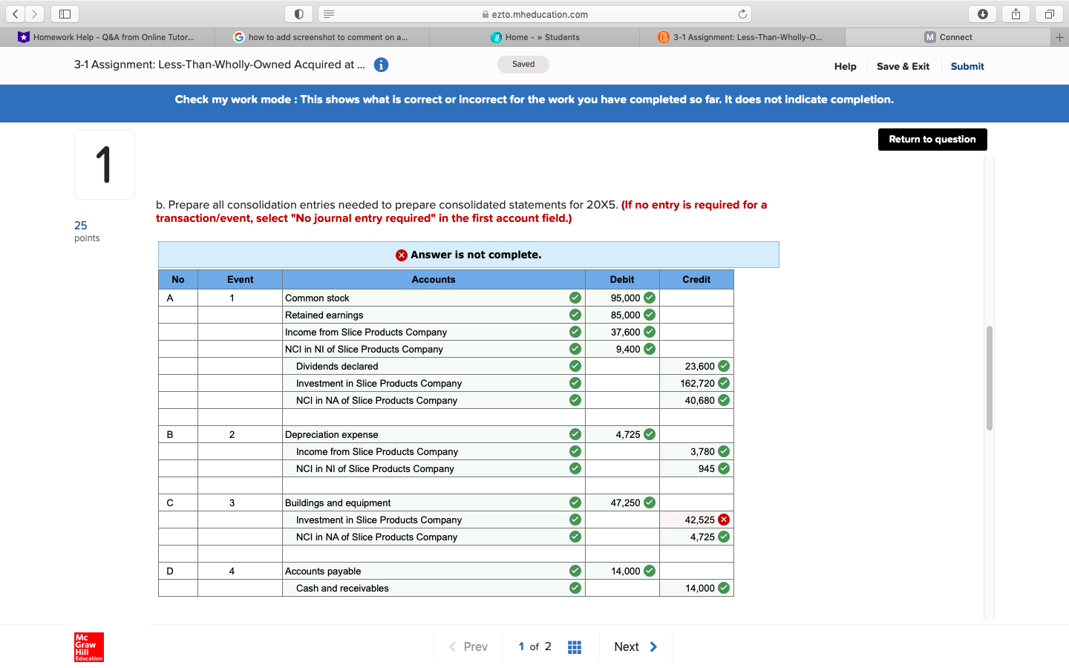Go to Prev question

[468, 646]
